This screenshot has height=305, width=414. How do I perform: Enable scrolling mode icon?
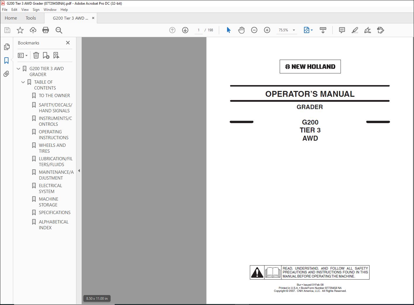coord(323,30)
